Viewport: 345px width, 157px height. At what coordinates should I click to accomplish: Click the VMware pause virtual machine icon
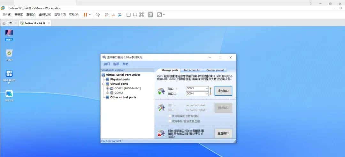pyautogui.click(x=85, y=15)
